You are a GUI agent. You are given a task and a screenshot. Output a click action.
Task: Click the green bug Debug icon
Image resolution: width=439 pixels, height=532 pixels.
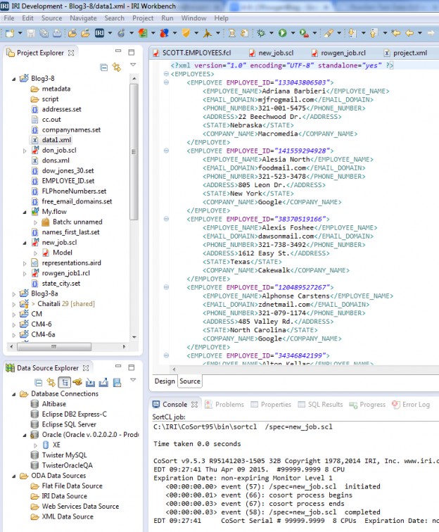pyautogui.click(x=261, y=33)
